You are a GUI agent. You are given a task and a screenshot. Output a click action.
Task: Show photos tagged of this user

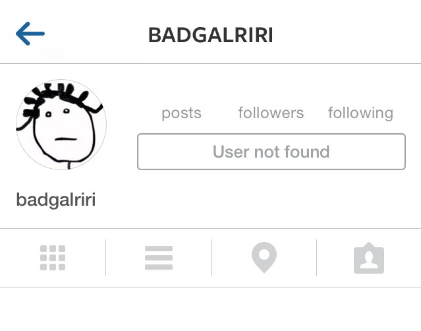click(369, 258)
